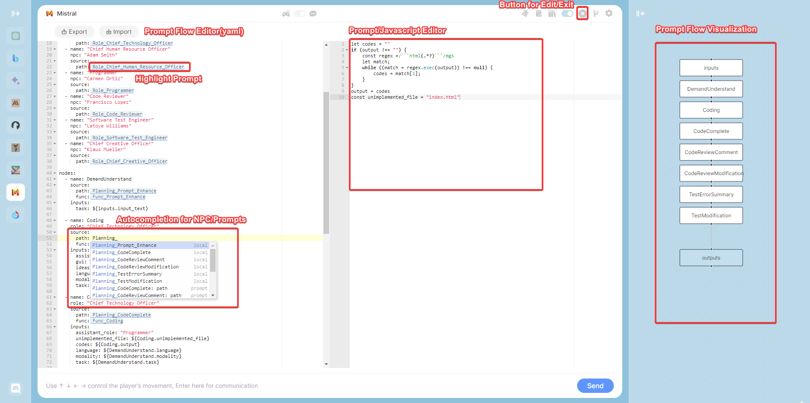Open the settings gear icon

tap(609, 14)
